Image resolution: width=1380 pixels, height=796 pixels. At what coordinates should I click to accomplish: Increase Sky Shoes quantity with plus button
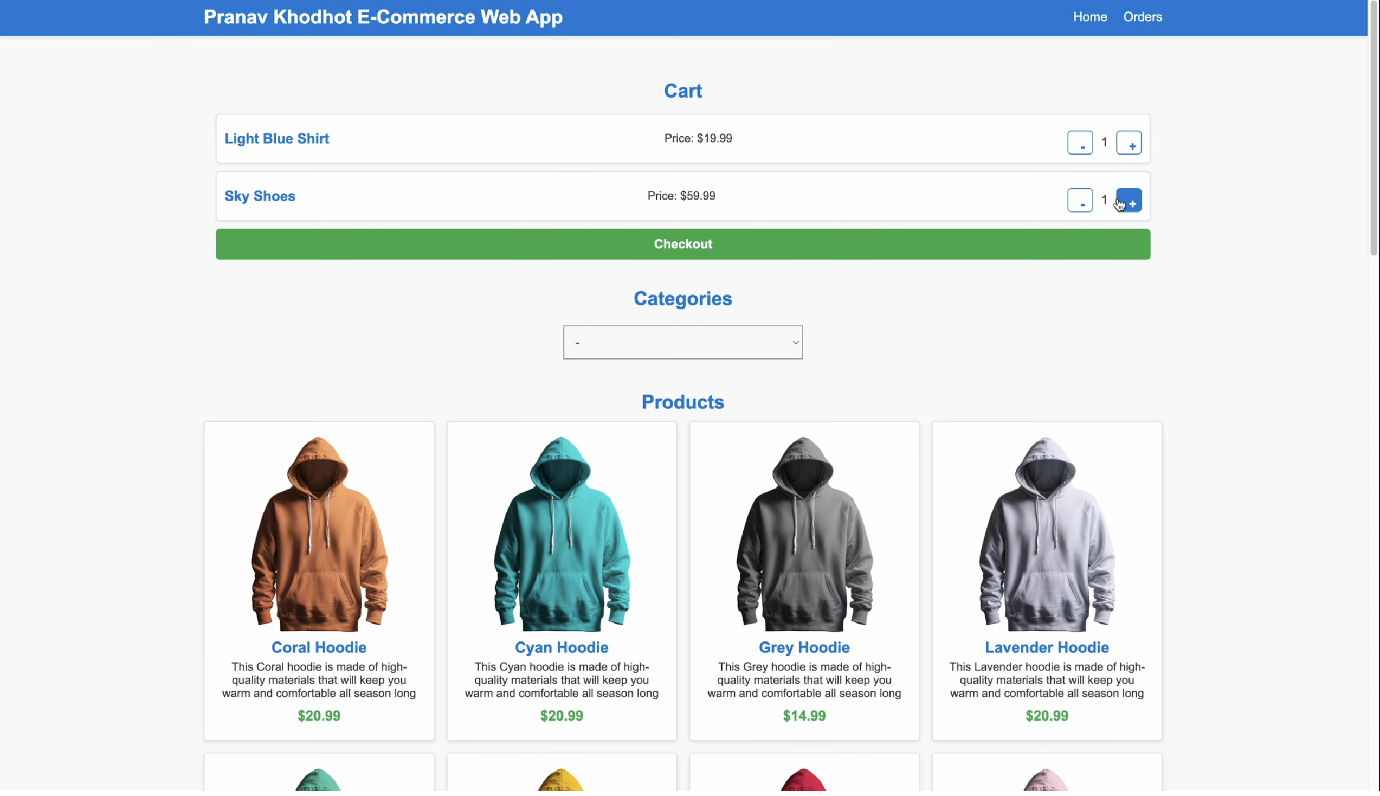click(1128, 201)
